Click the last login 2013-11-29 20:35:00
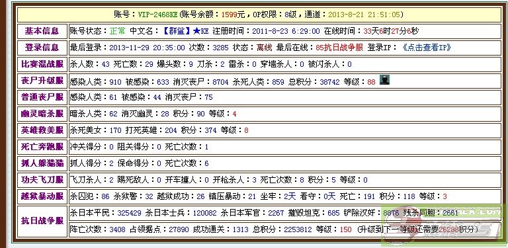The height and width of the screenshot is (248, 508). pyautogui.click(x=147, y=48)
